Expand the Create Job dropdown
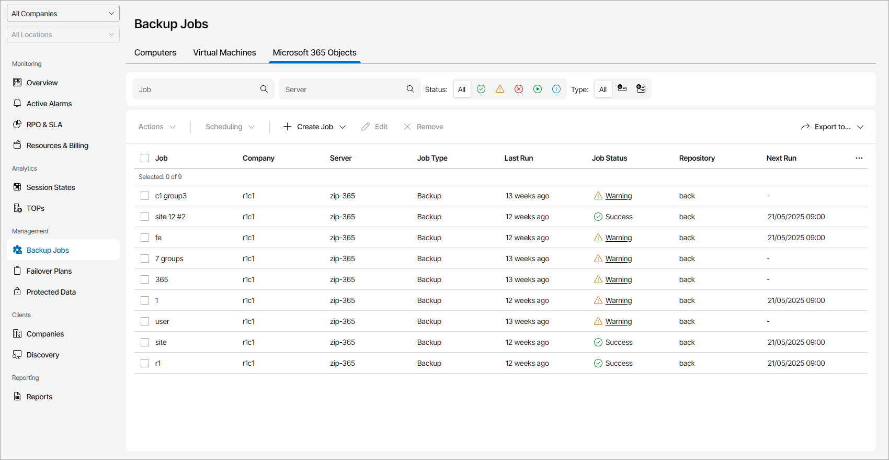Screen dimensions: 889x460 click(x=315, y=127)
